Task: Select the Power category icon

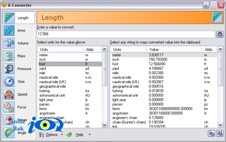Action: [x=9, y=120]
